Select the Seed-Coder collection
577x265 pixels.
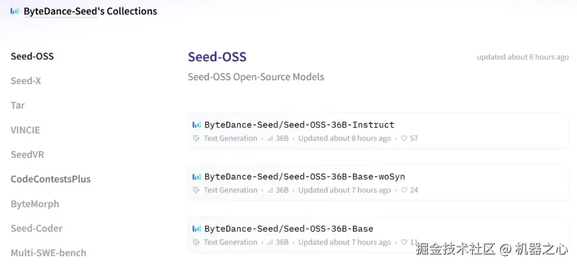[x=36, y=228]
